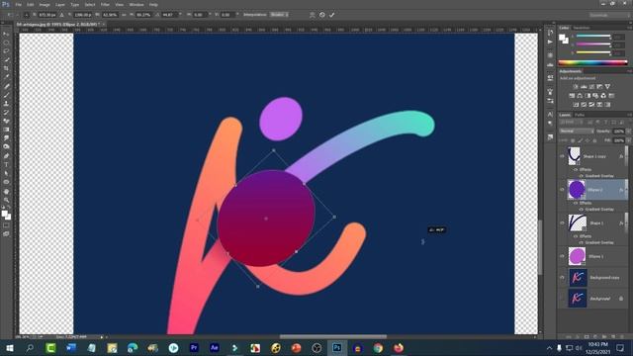The image size is (633, 356).
Task: Click the top cyan color slider
Action: (593, 36)
